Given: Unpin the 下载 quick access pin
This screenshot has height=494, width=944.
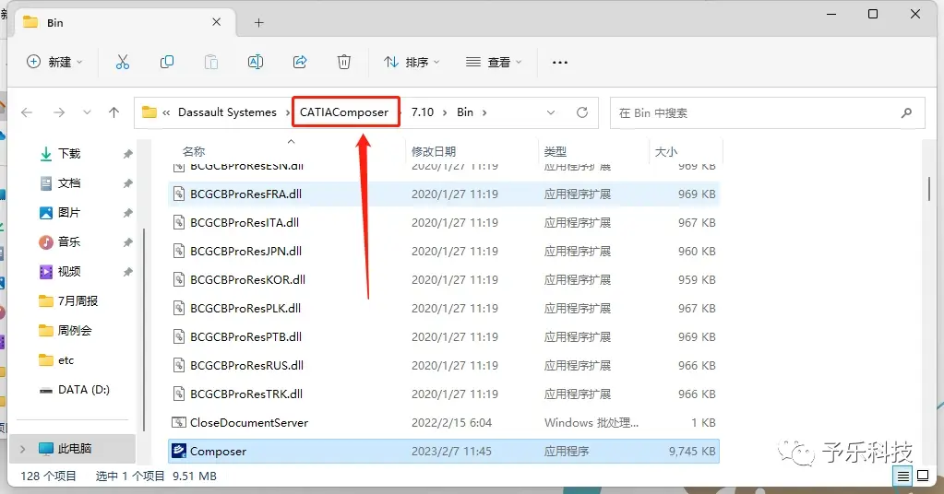Looking at the screenshot, I should point(127,154).
